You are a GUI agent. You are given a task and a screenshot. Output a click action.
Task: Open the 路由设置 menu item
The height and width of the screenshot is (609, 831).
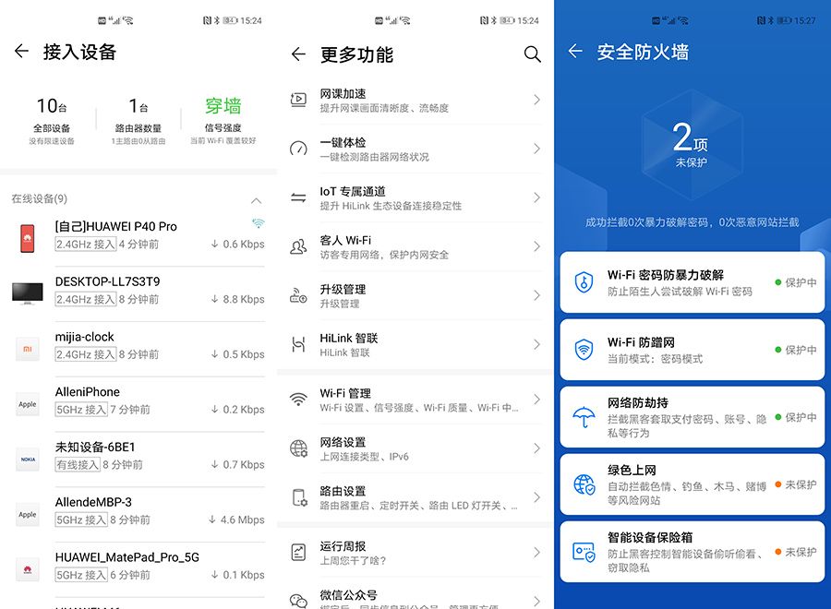coord(415,497)
